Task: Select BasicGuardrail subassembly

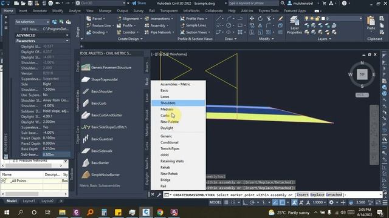Action: 97,139
